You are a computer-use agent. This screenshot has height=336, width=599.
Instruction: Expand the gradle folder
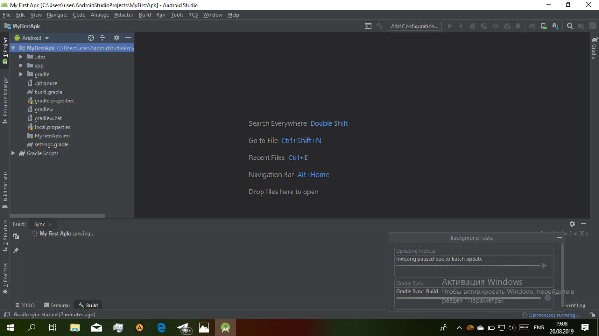[x=21, y=74]
